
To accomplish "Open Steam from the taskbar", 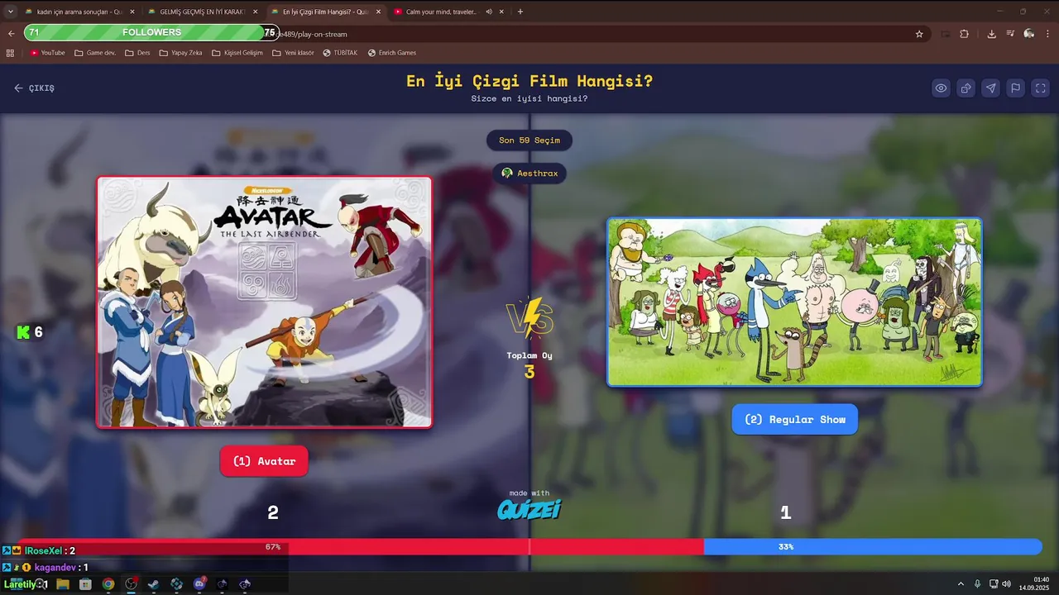I will (154, 584).
